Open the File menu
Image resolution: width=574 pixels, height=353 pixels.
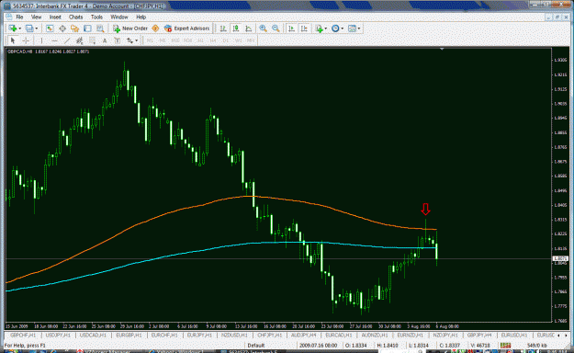coord(19,17)
